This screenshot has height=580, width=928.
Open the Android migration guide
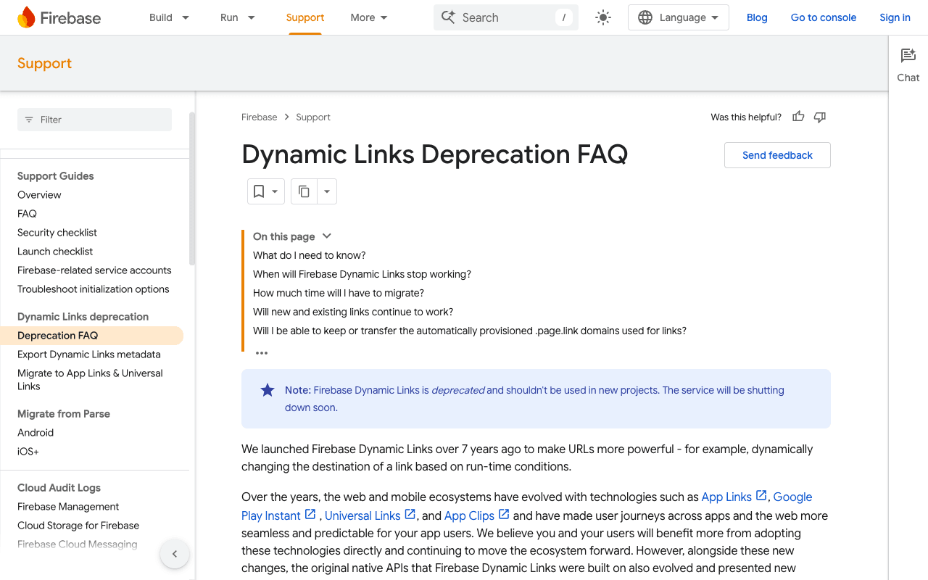(x=36, y=433)
